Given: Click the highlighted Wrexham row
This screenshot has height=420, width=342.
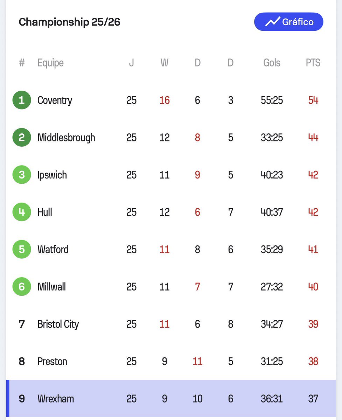Looking at the screenshot, I should pos(171,399).
